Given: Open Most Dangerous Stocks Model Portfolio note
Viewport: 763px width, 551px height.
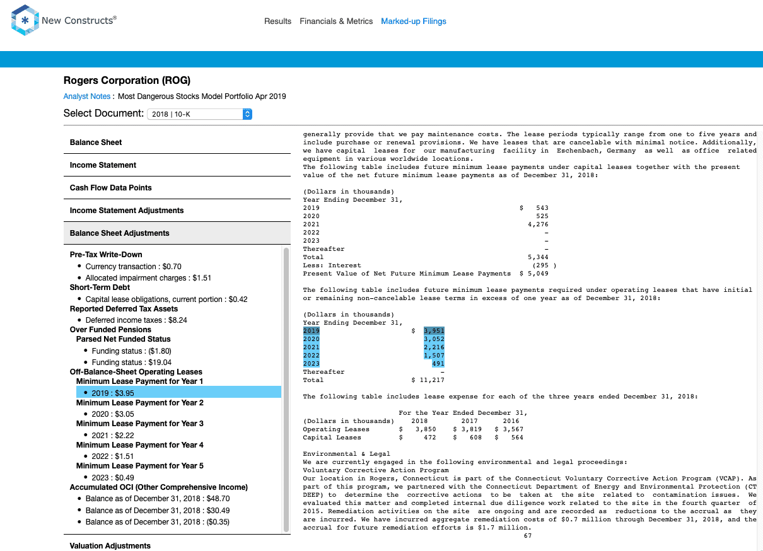Looking at the screenshot, I should (x=202, y=96).
